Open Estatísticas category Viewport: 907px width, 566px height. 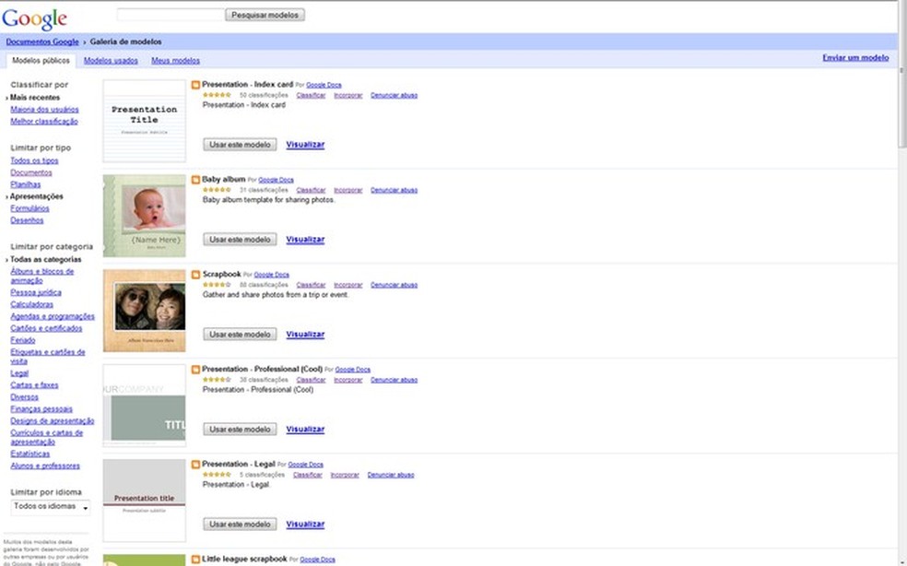pos(30,454)
